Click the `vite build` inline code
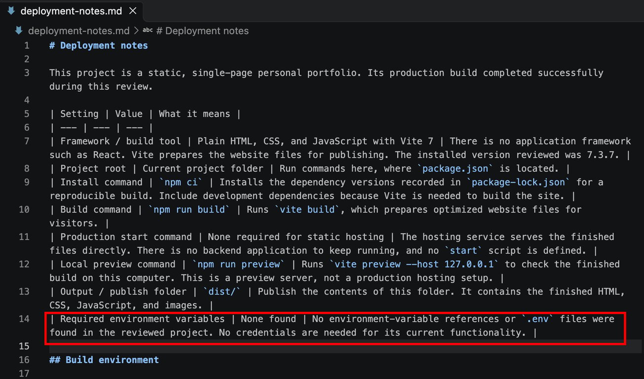This screenshot has width=644, height=379. (x=307, y=210)
